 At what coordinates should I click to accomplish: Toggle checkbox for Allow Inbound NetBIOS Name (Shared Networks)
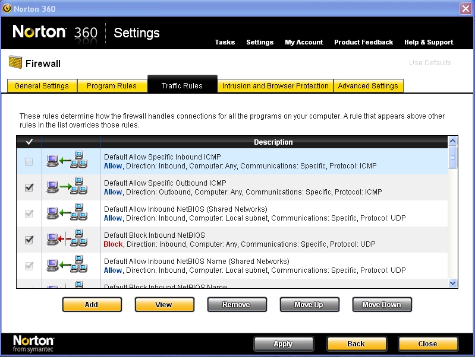point(29,266)
